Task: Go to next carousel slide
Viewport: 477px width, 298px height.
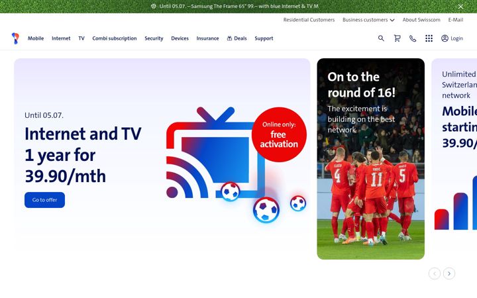Action: (449, 273)
